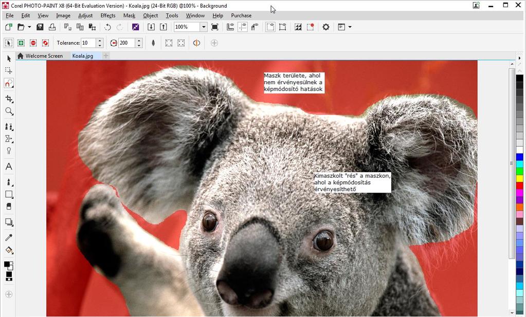Open the Mask menu
This screenshot has height=317, width=526.
(x=129, y=15)
